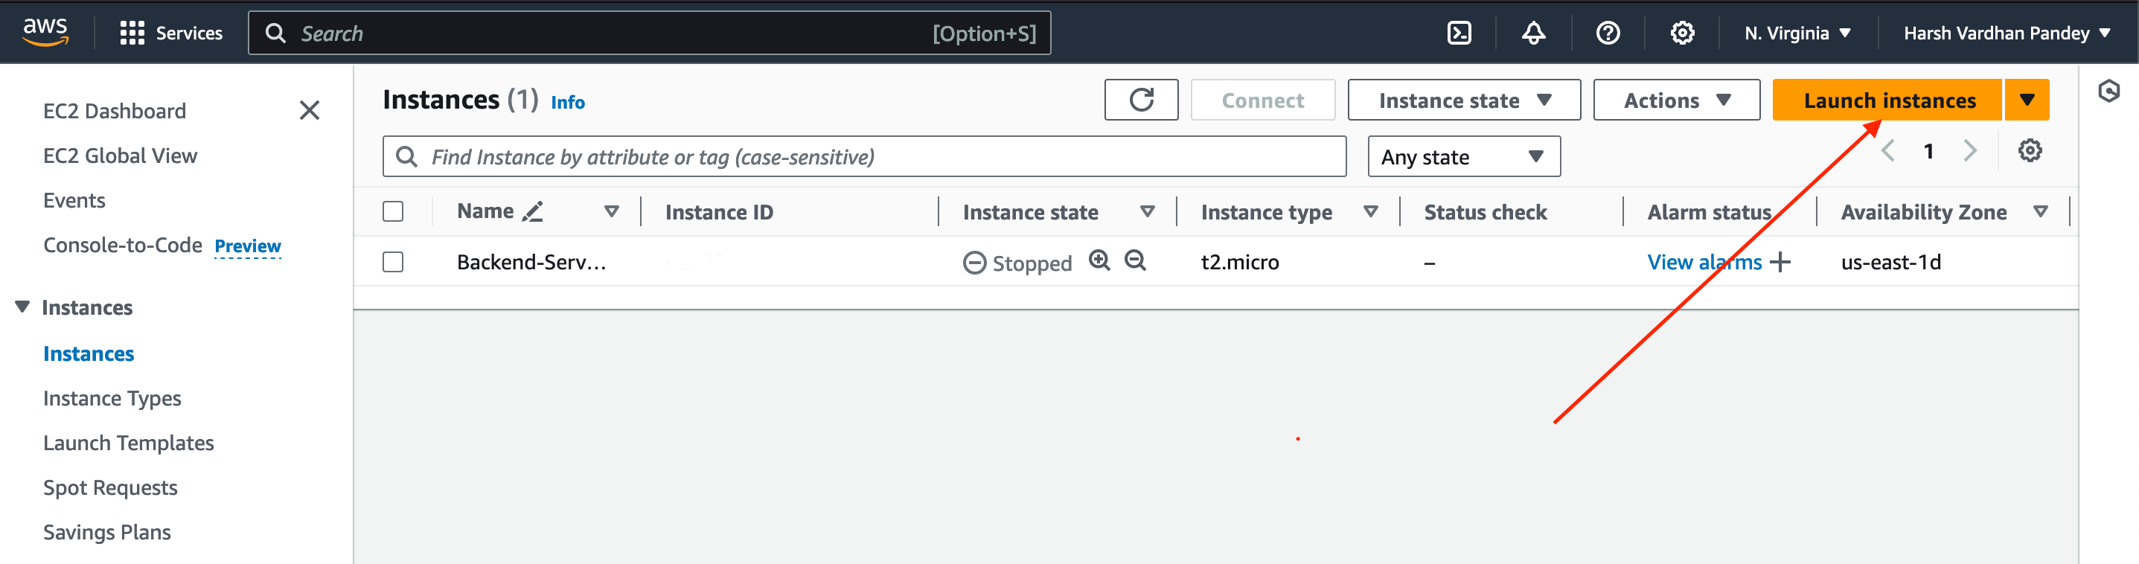Click the Launch instances button
The width and height of the screenshot is (2139, 564).
(1888, 100)
